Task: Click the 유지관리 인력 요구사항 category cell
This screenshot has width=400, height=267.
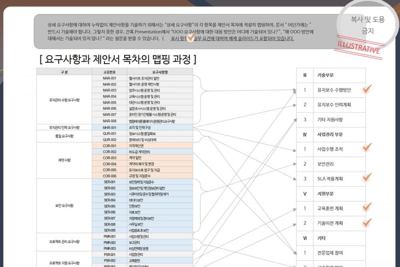Action: tap(64, 127)
